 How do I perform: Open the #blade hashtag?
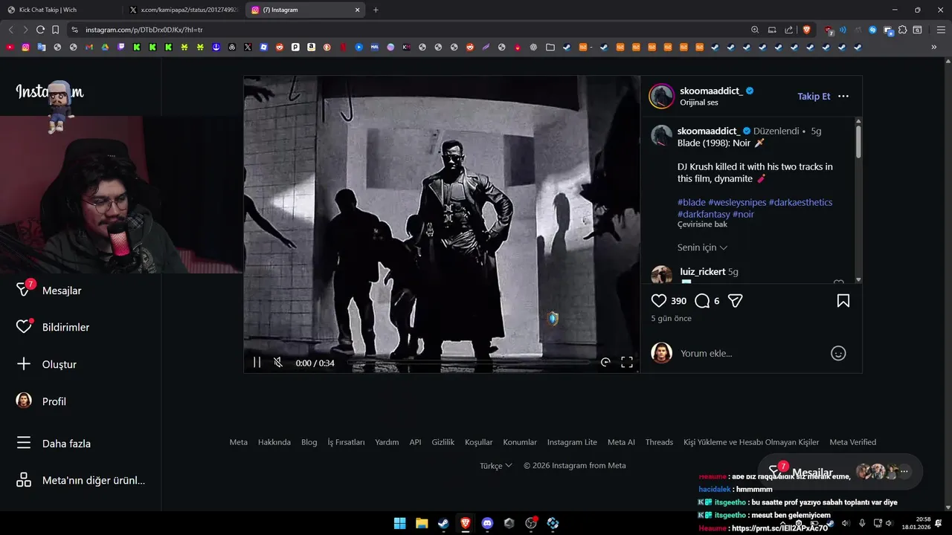coord(692,202)
